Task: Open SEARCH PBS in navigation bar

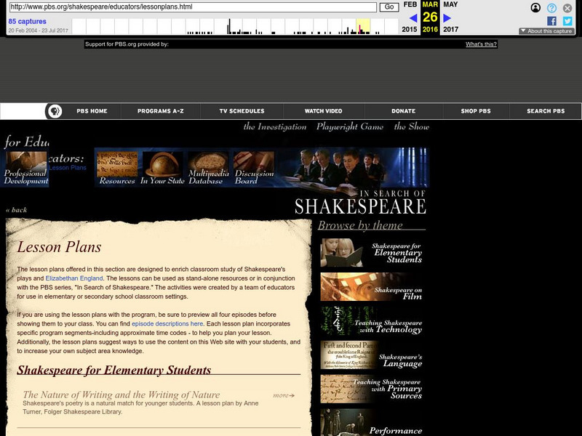Action: tap(546, 111)
